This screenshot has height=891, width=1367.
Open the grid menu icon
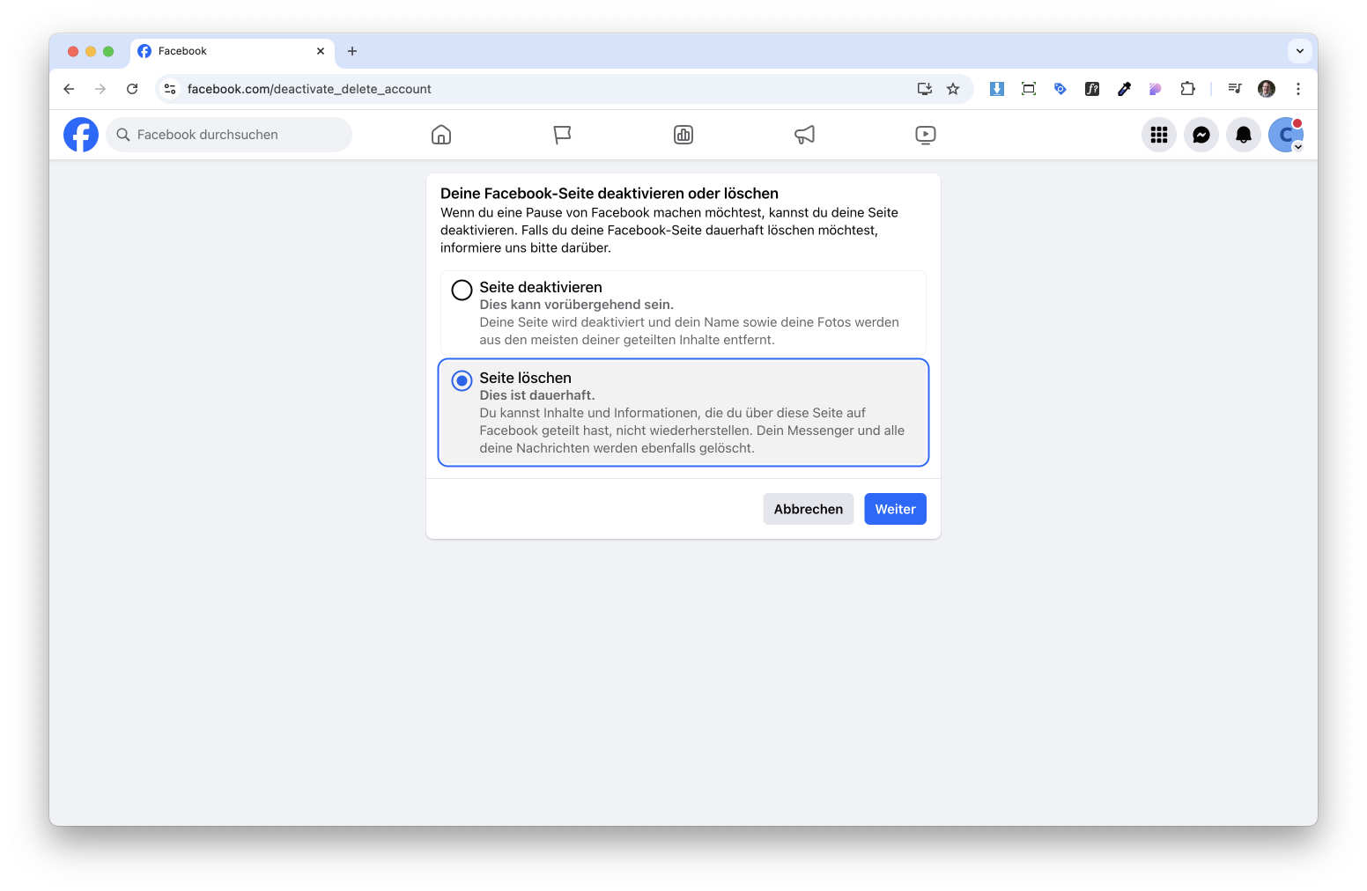point(1158,135)
